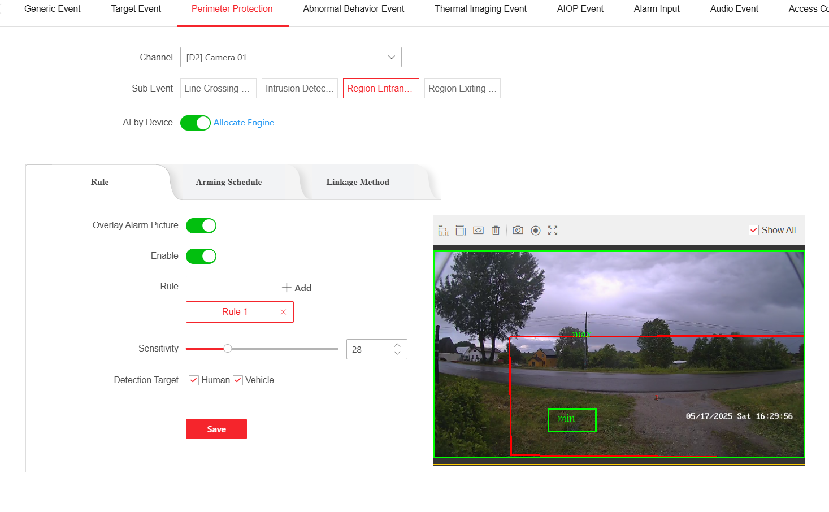829x512 pixels.
Task: Toggle the AI by Device switch
Action: point(196,123)
